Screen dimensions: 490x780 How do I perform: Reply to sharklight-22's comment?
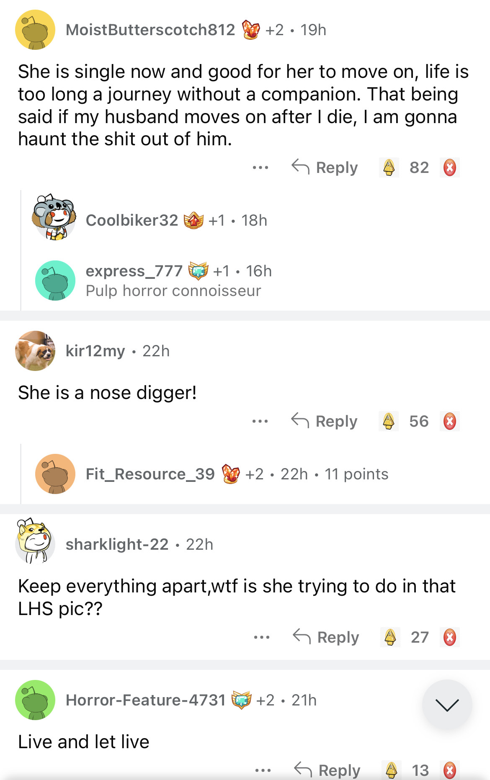pyautogui.click(x=326, y=637)
